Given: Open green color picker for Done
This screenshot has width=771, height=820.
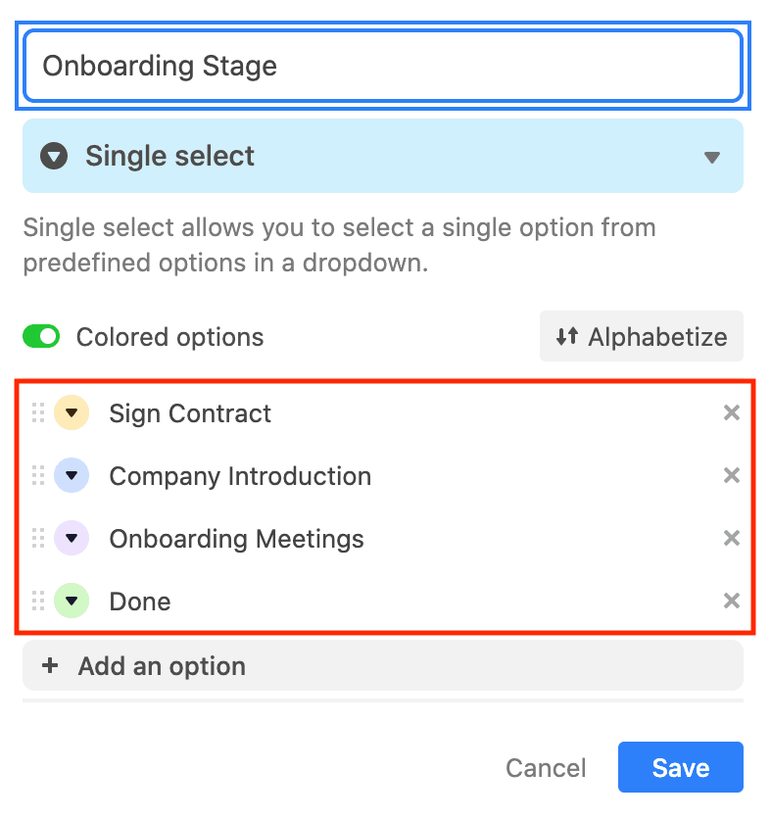Looking at the screenshot, I should 72,602.
